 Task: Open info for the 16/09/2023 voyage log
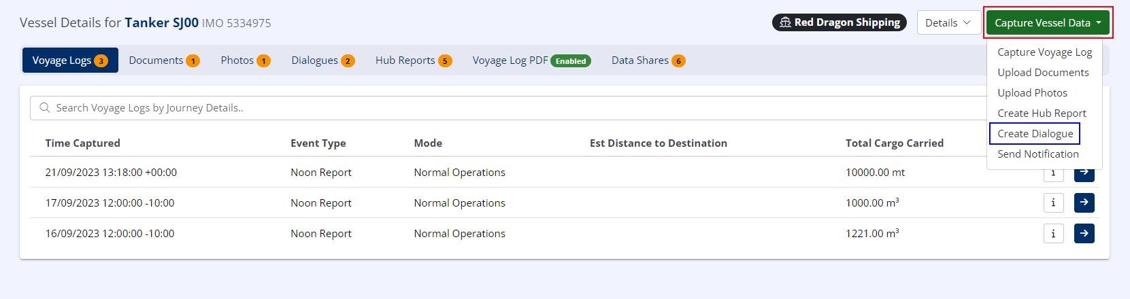[1053, 233]
